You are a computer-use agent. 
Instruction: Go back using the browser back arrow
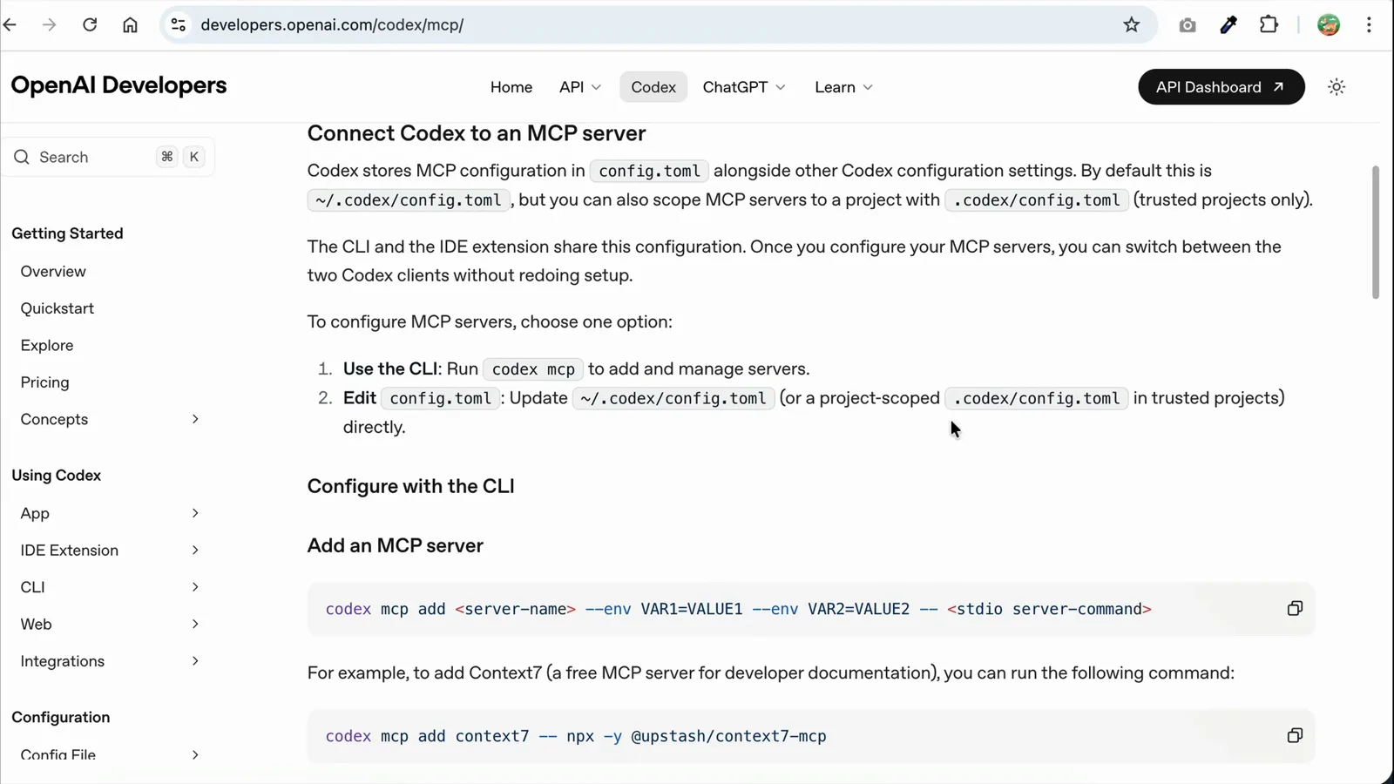tap(10, 24)
